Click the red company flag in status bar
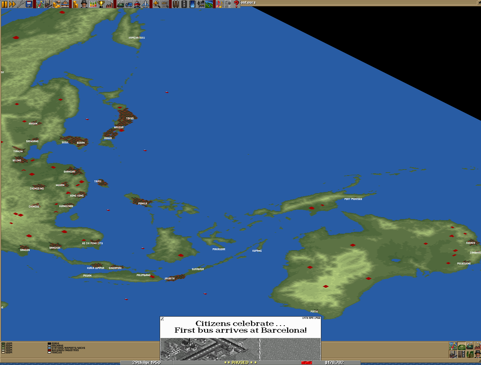Image resolution: width=481 pixels, height=365 pixels. click(306, 363)
